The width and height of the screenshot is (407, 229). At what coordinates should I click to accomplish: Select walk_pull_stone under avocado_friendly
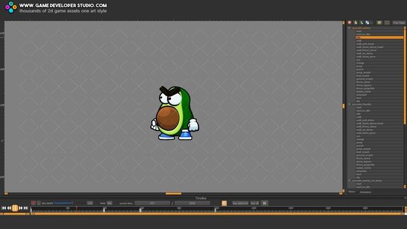(380, 120)
